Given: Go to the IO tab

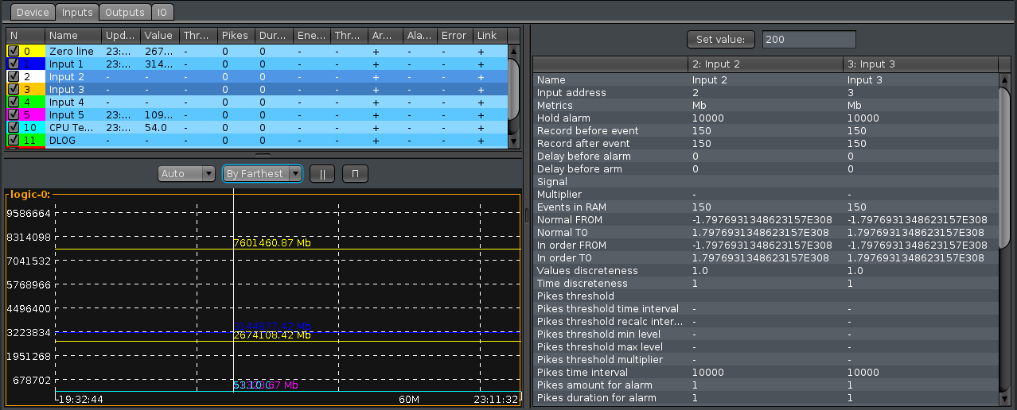Looking at the screenshot, I should 163,13.
